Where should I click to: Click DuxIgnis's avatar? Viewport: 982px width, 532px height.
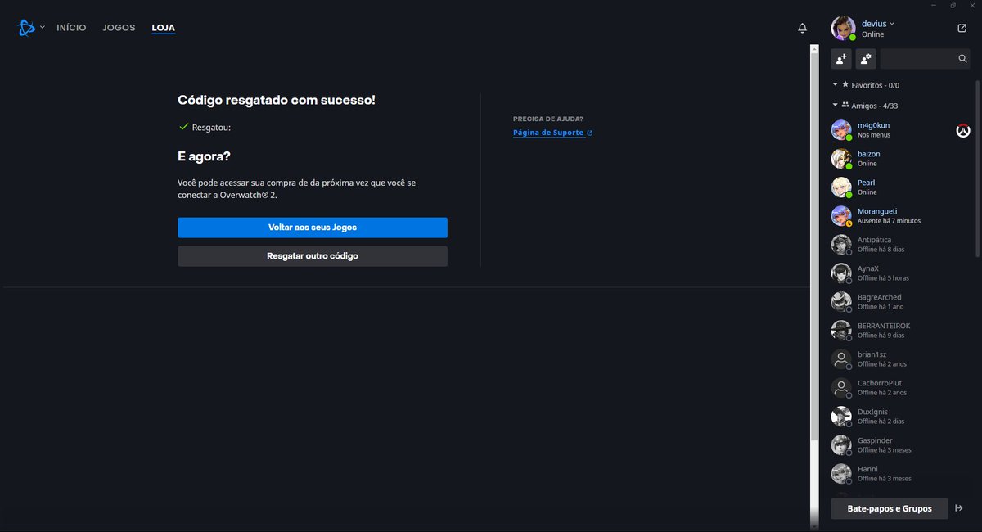[841, 417]
